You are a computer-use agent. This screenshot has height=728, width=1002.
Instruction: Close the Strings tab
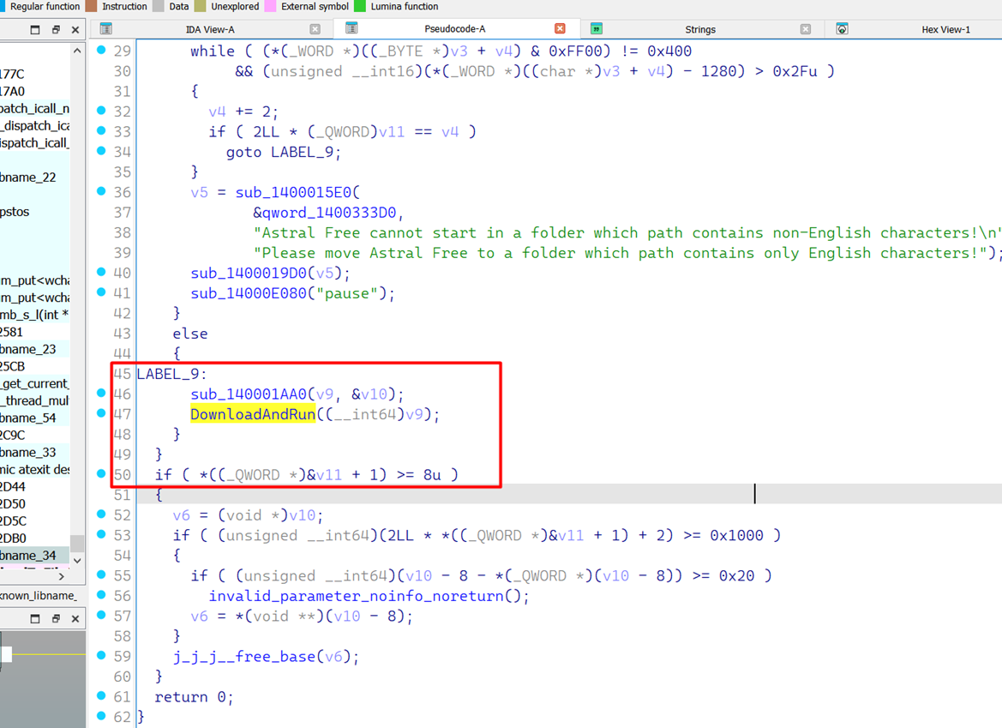[x=805, y=29]
